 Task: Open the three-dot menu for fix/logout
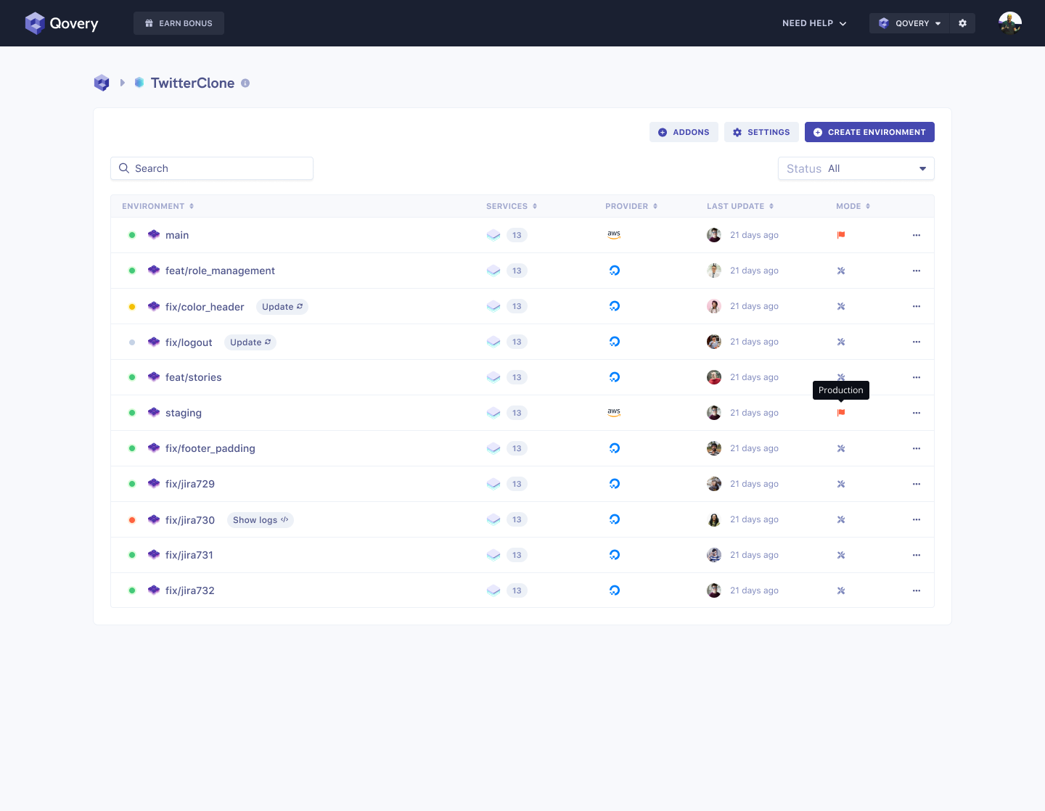point(917,342)
